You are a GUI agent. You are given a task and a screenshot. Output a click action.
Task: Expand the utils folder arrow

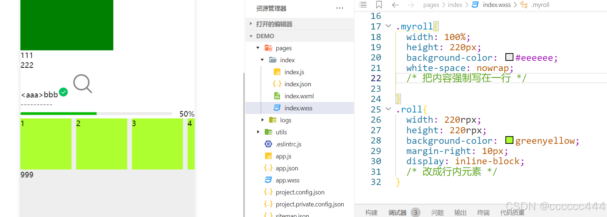pyautogui.click(x=258, y=132)
